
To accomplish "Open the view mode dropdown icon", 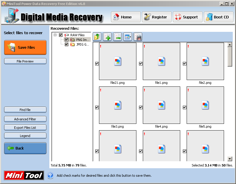I will (128, 37).
